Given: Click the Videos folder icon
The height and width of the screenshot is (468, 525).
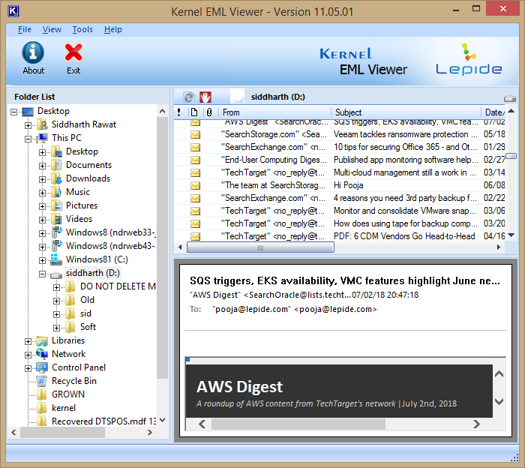Looking at the screenshot, I should [56, 219].
